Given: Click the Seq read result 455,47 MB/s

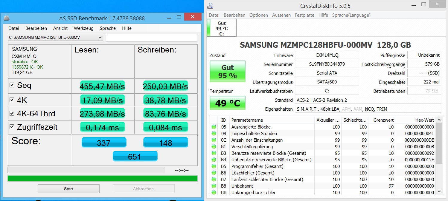Looking at the screenshot, I should (103, 86).
